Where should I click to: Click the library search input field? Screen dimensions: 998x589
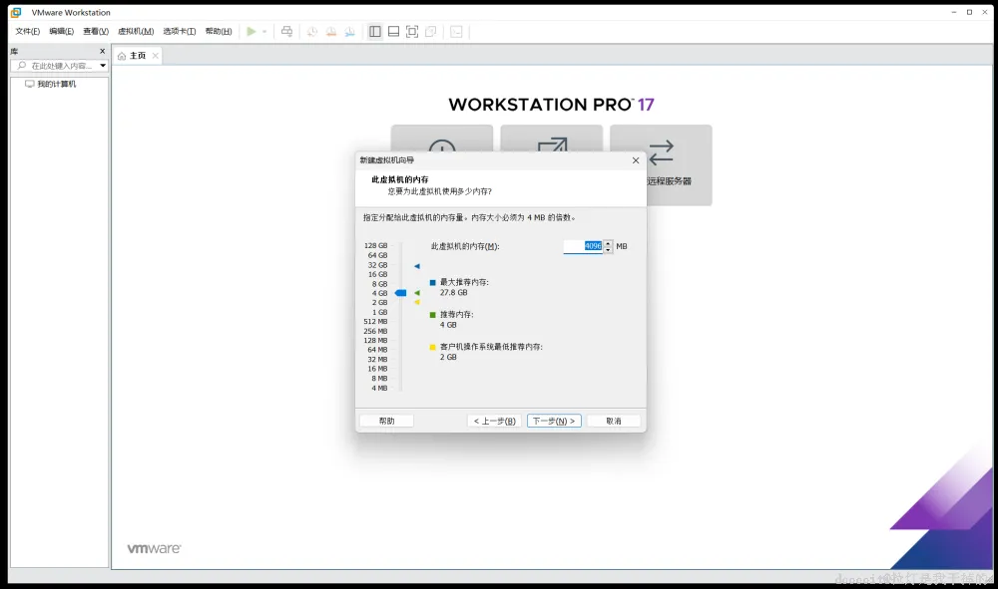click(x=61, y=66)
